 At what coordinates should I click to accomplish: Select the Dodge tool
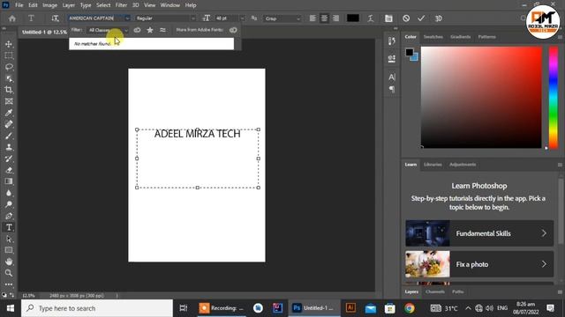9,204
